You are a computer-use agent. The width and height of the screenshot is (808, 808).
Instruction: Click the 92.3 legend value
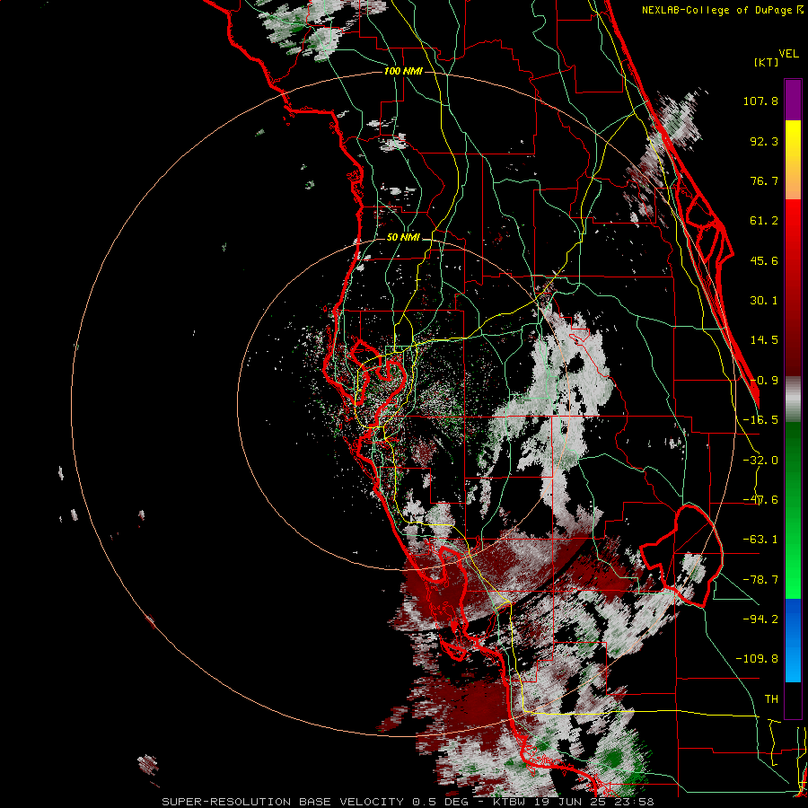(x=764, y=141)
